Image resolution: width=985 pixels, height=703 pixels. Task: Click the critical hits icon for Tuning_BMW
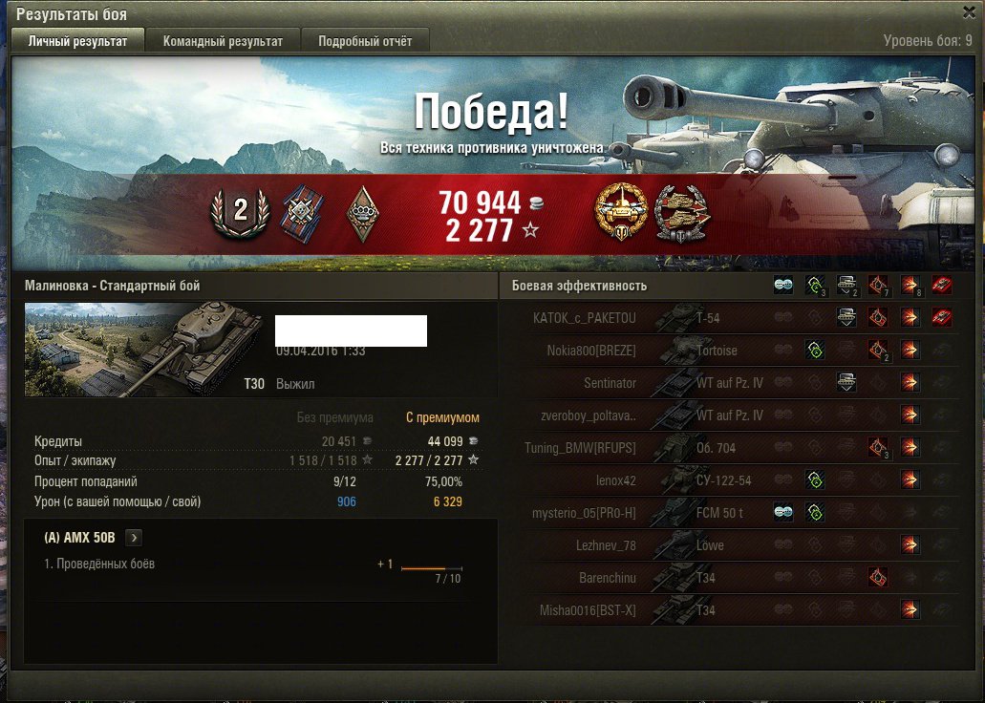point(878,447)
